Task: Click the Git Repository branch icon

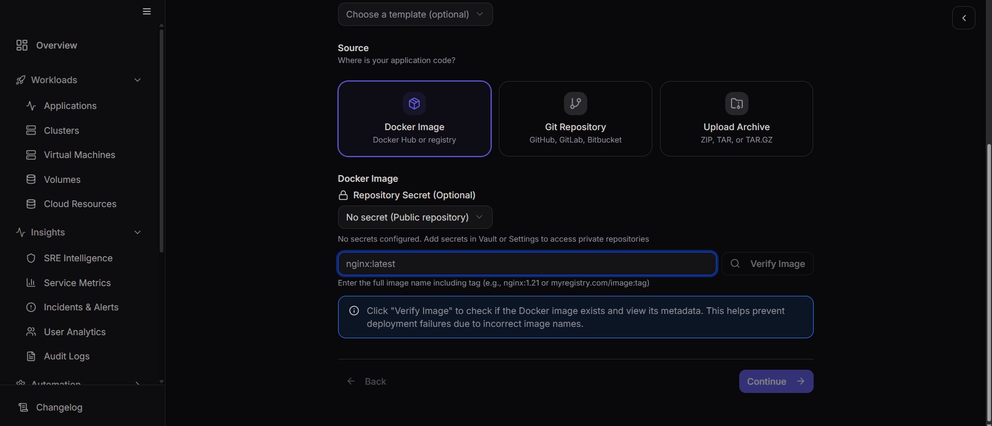Action: [x=575, y=104]
